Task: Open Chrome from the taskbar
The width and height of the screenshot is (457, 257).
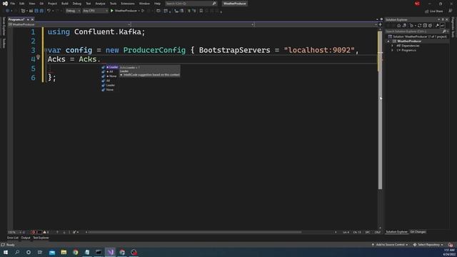Action: click(x=76, y=252)
